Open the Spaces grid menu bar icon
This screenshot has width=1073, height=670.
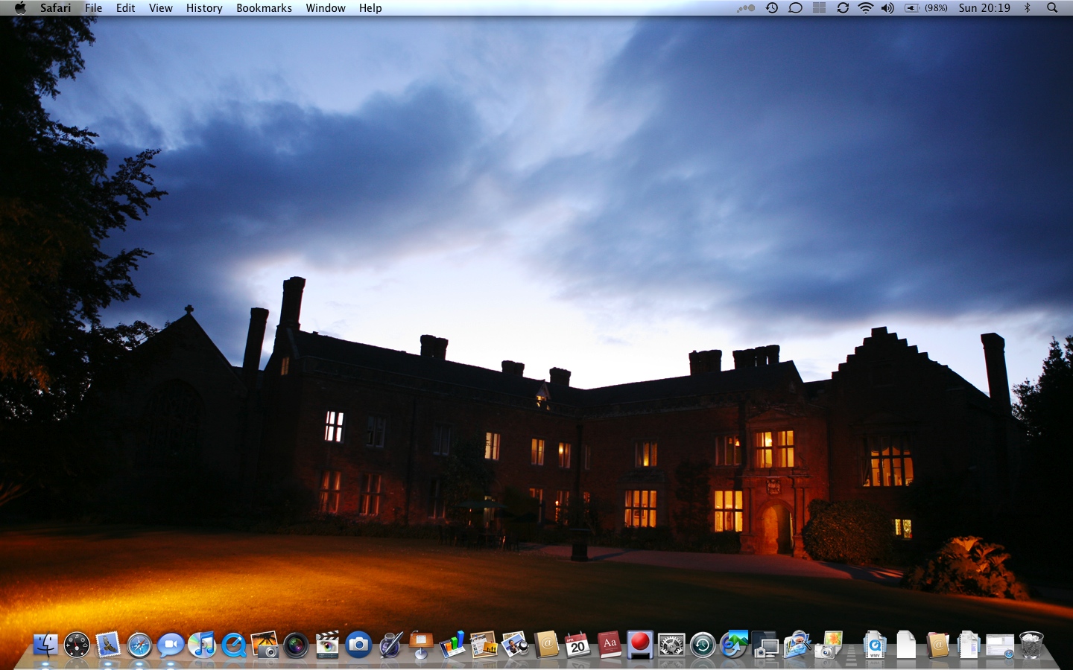click(819, 8)
